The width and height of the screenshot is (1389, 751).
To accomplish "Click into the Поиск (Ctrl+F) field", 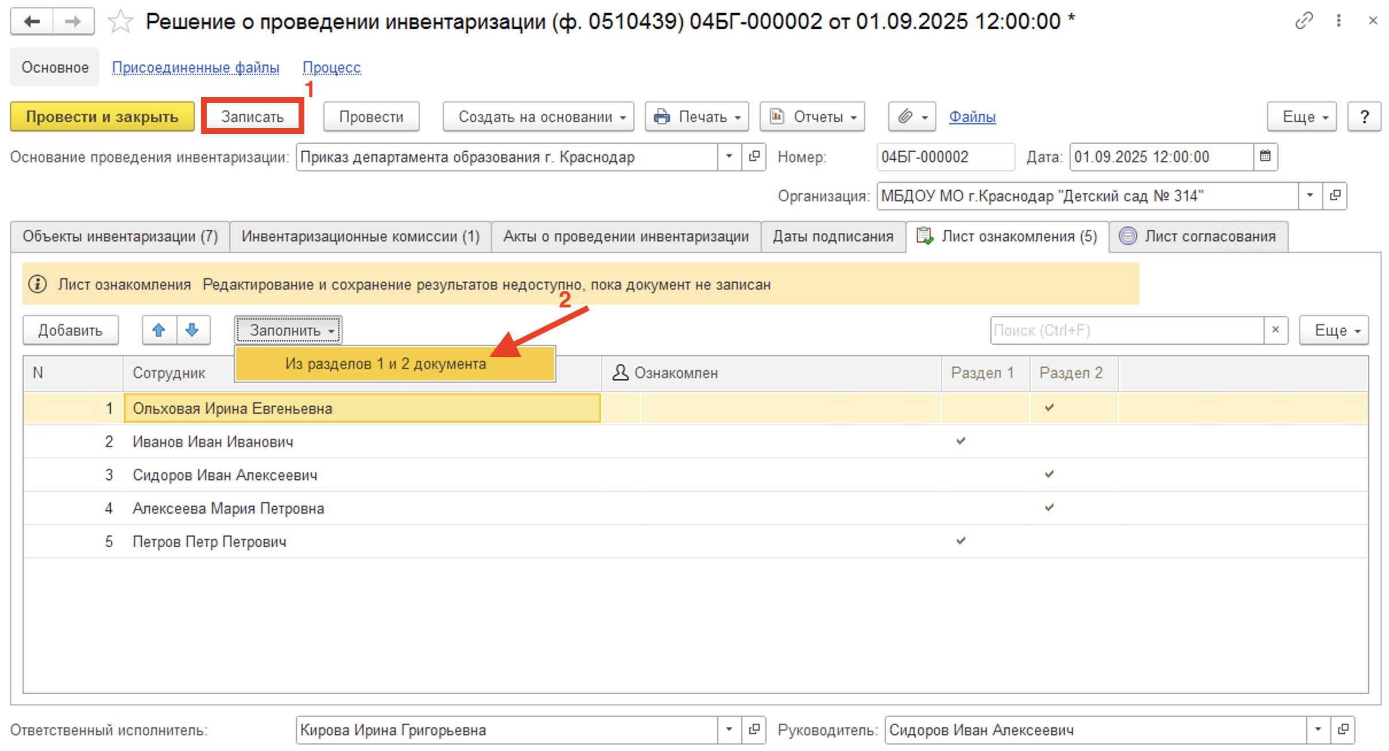I will [x=1125, y=330].
